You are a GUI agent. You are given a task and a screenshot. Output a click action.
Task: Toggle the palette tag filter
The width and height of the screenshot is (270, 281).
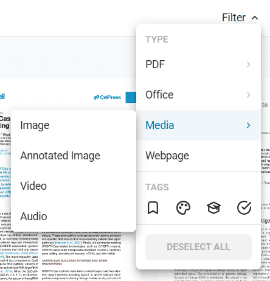point(183,207)
